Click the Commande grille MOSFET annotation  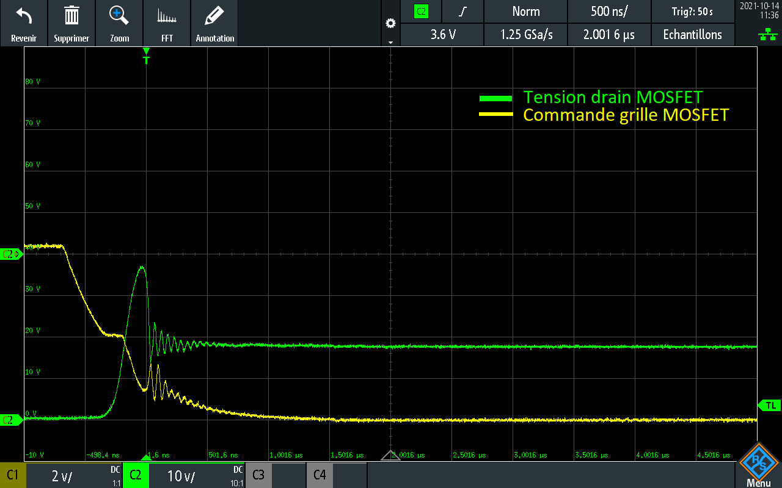(x=626, y=115)
